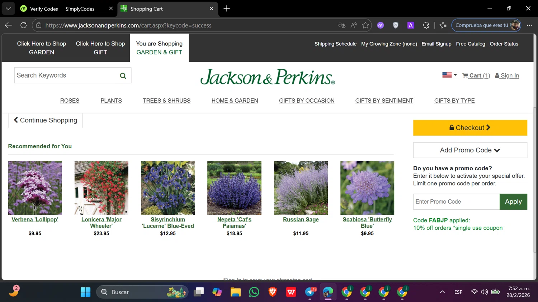This screenshot has height=302, width=538.
Task: Click the Russian Sage title link
Action: [301, 220]
